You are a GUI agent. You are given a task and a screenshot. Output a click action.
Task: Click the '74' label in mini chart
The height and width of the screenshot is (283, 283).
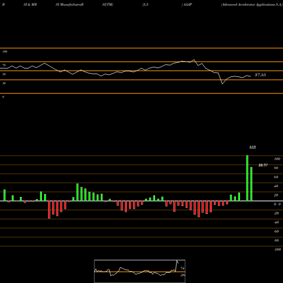(182, 268)
